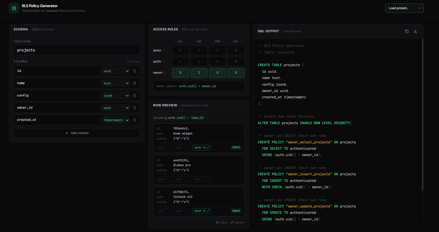Toggle anon SELECT permission

[x=180, y=50]
